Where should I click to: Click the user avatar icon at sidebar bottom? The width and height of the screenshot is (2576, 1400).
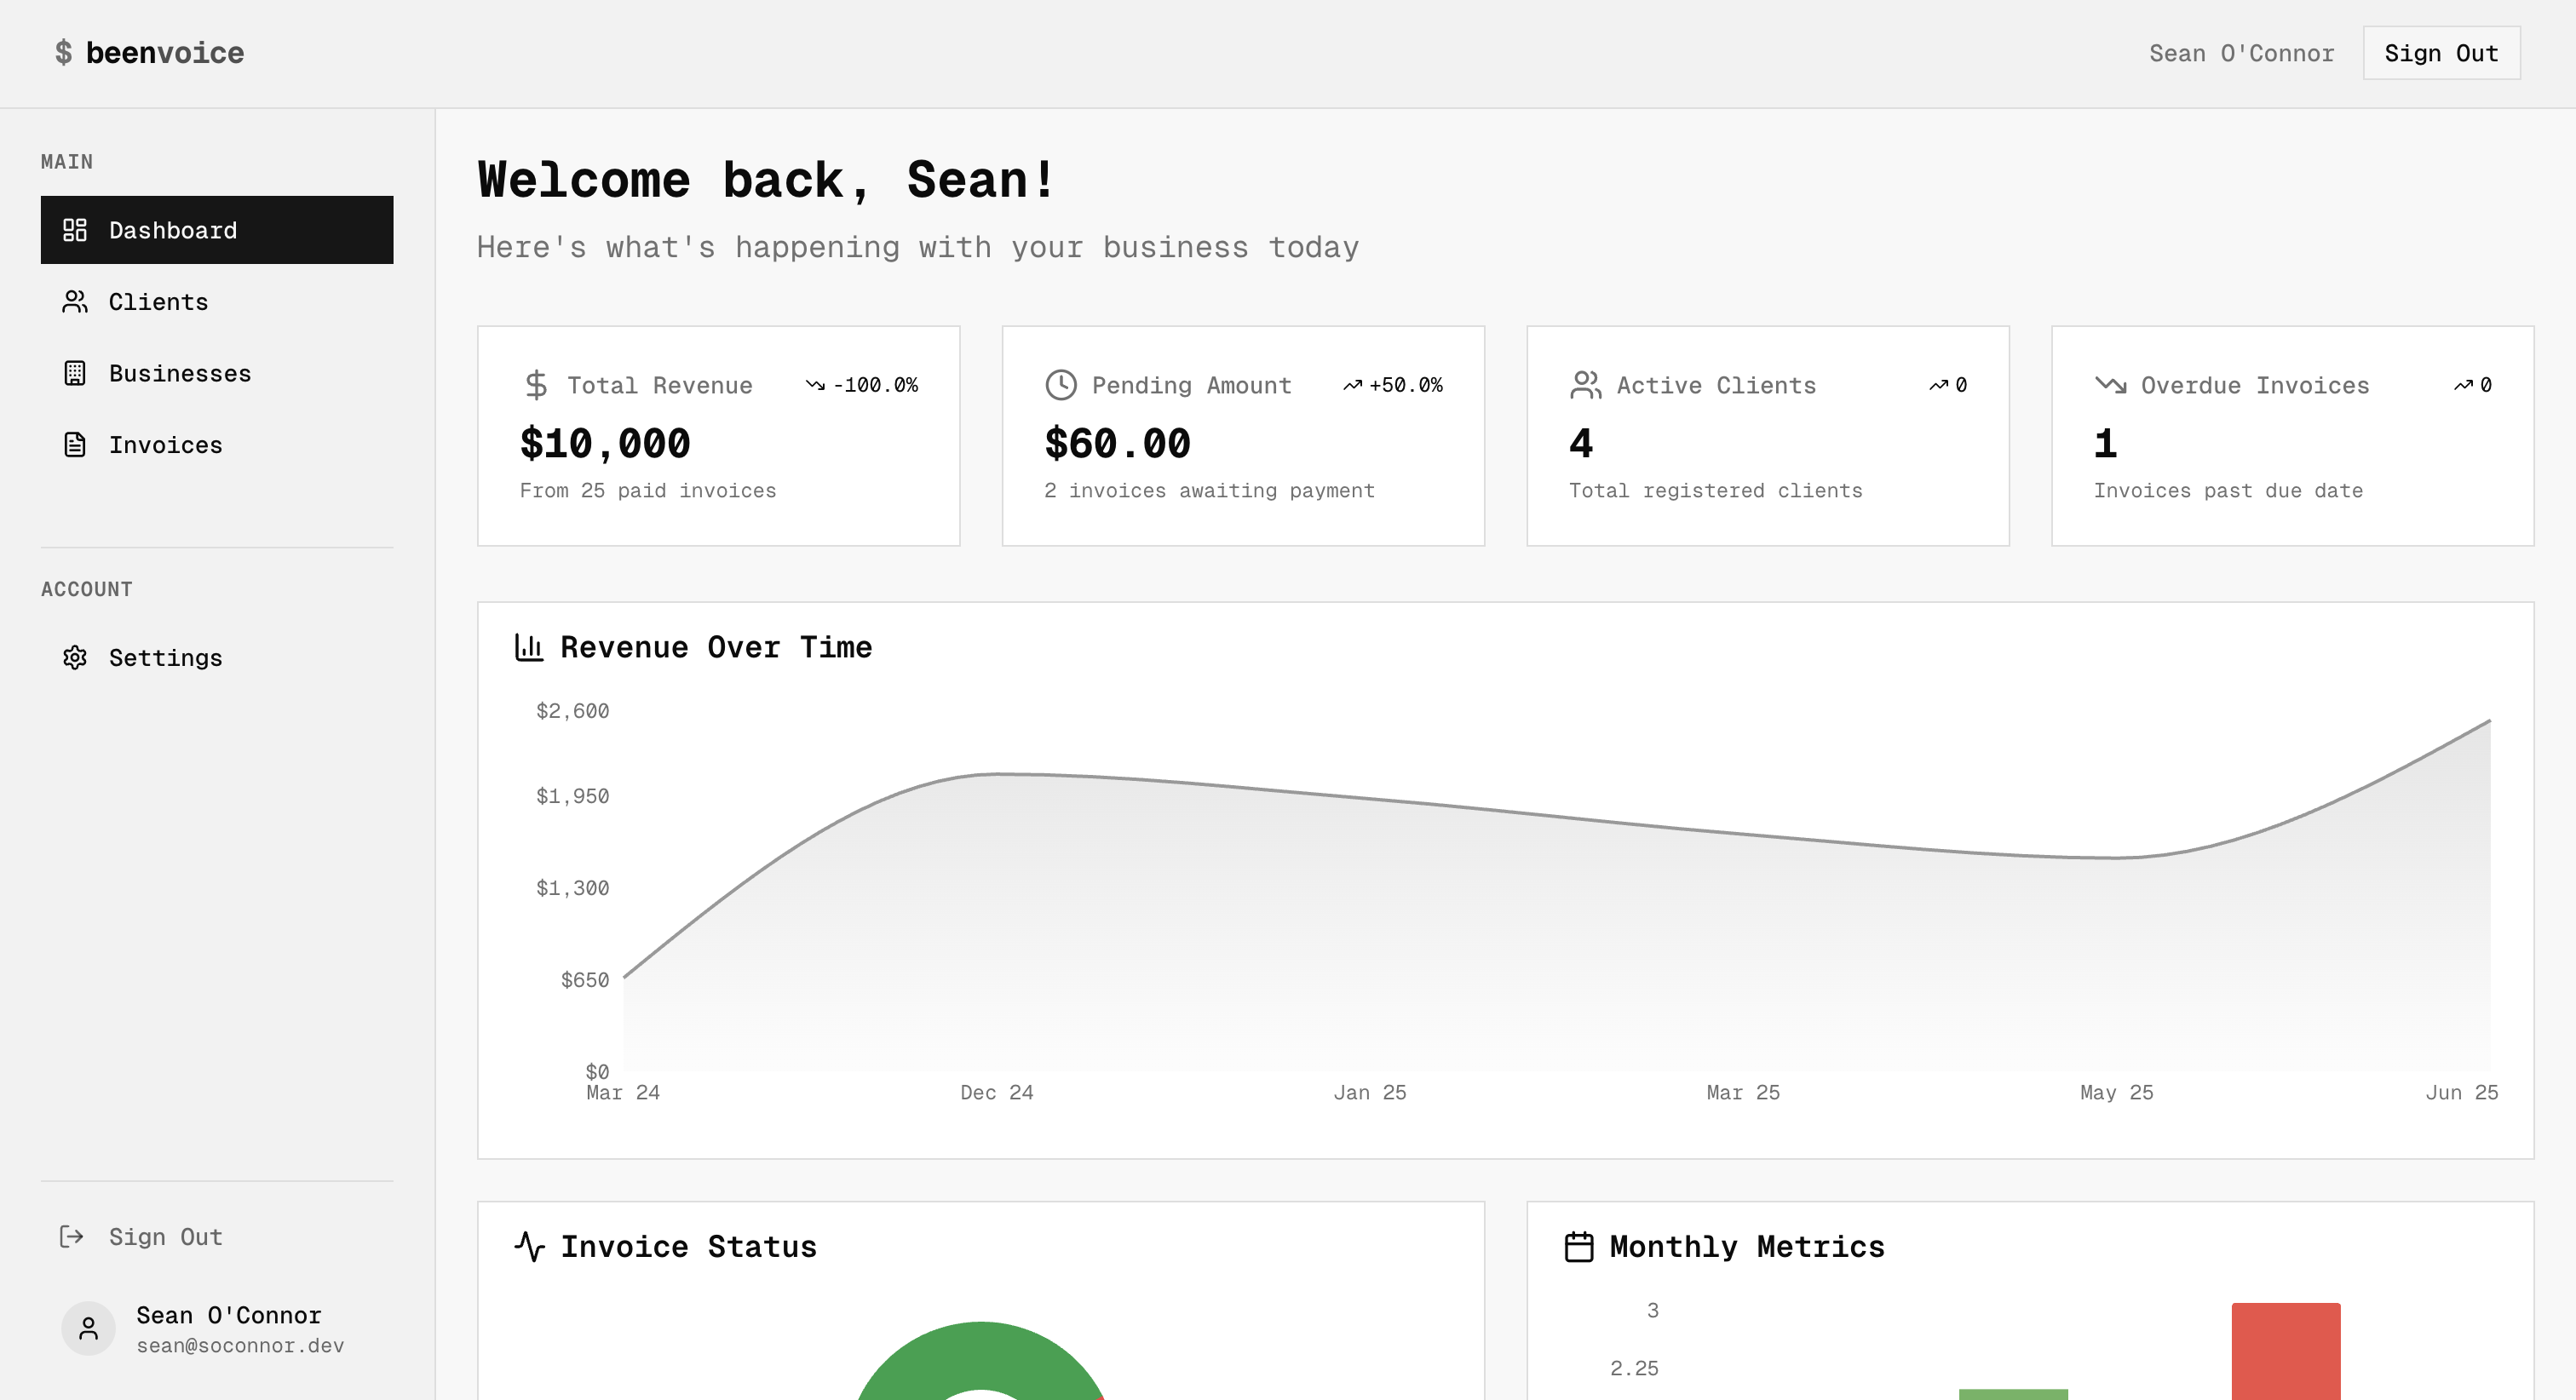(89, 1328)
